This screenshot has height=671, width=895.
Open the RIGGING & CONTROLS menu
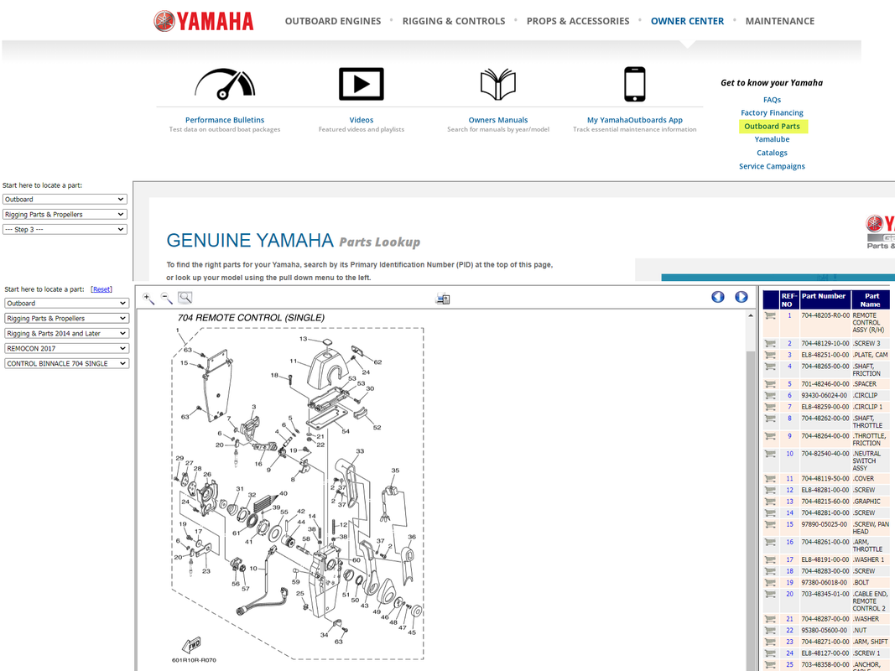coord(454,21)
